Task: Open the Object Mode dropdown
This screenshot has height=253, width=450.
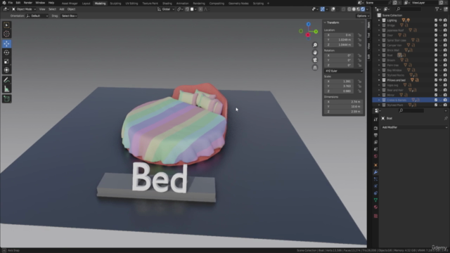Action: pos(24,9)
